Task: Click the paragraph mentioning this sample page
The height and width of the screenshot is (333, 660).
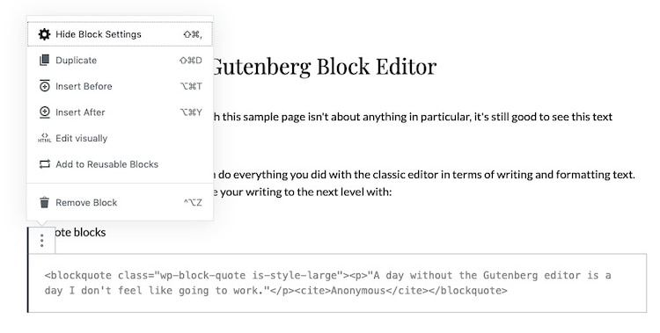Action: pyautogui.click(x=414, y=117)
